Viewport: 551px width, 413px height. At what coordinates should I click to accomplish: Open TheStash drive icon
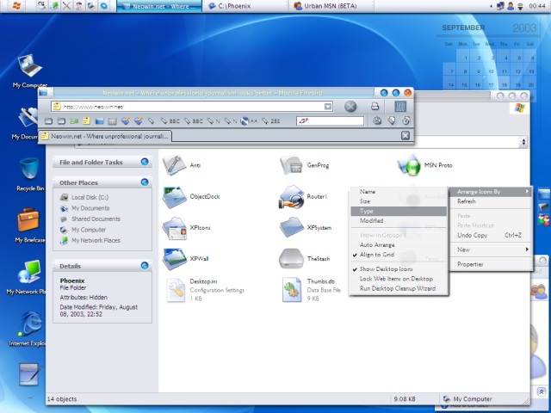[292, 258]
